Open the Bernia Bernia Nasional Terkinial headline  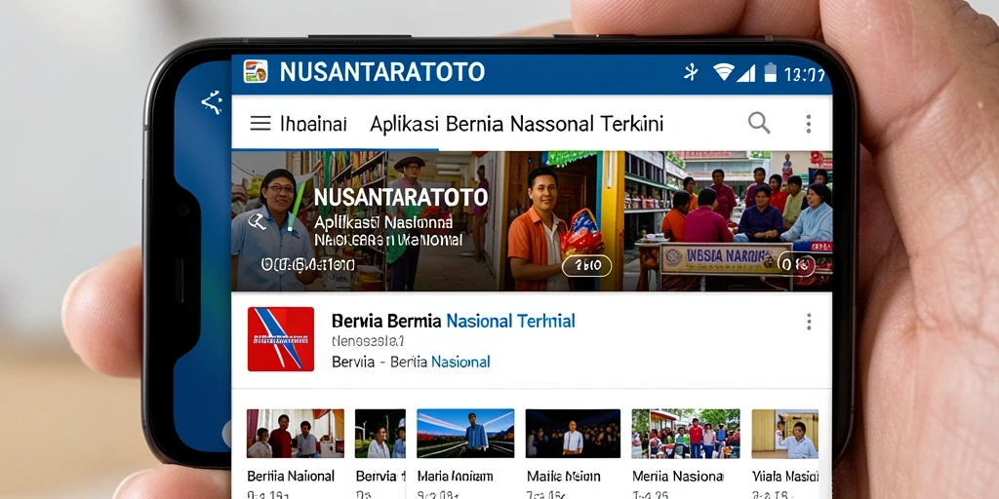pyautogui.click(x=454, y=321)
